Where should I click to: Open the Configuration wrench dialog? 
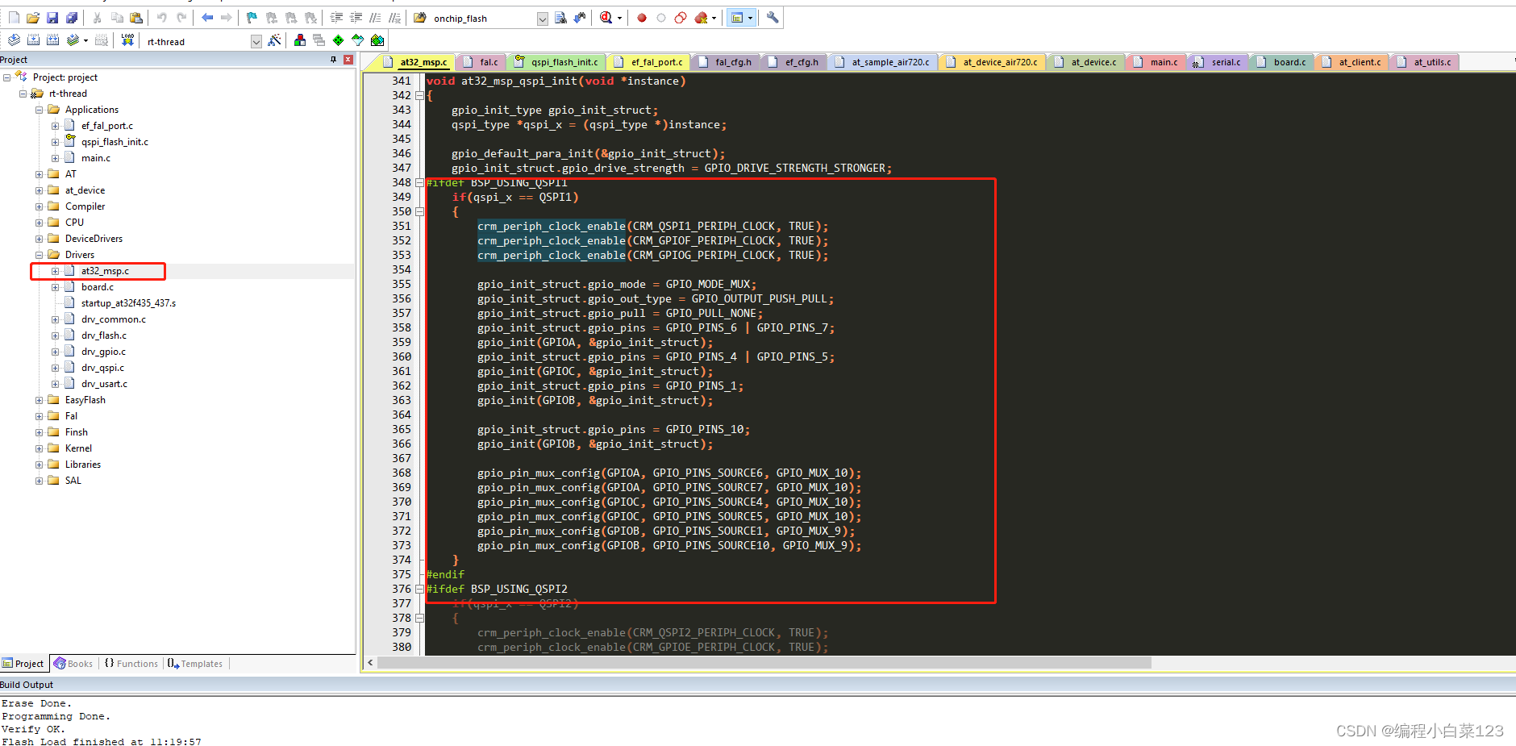point(771,17)
